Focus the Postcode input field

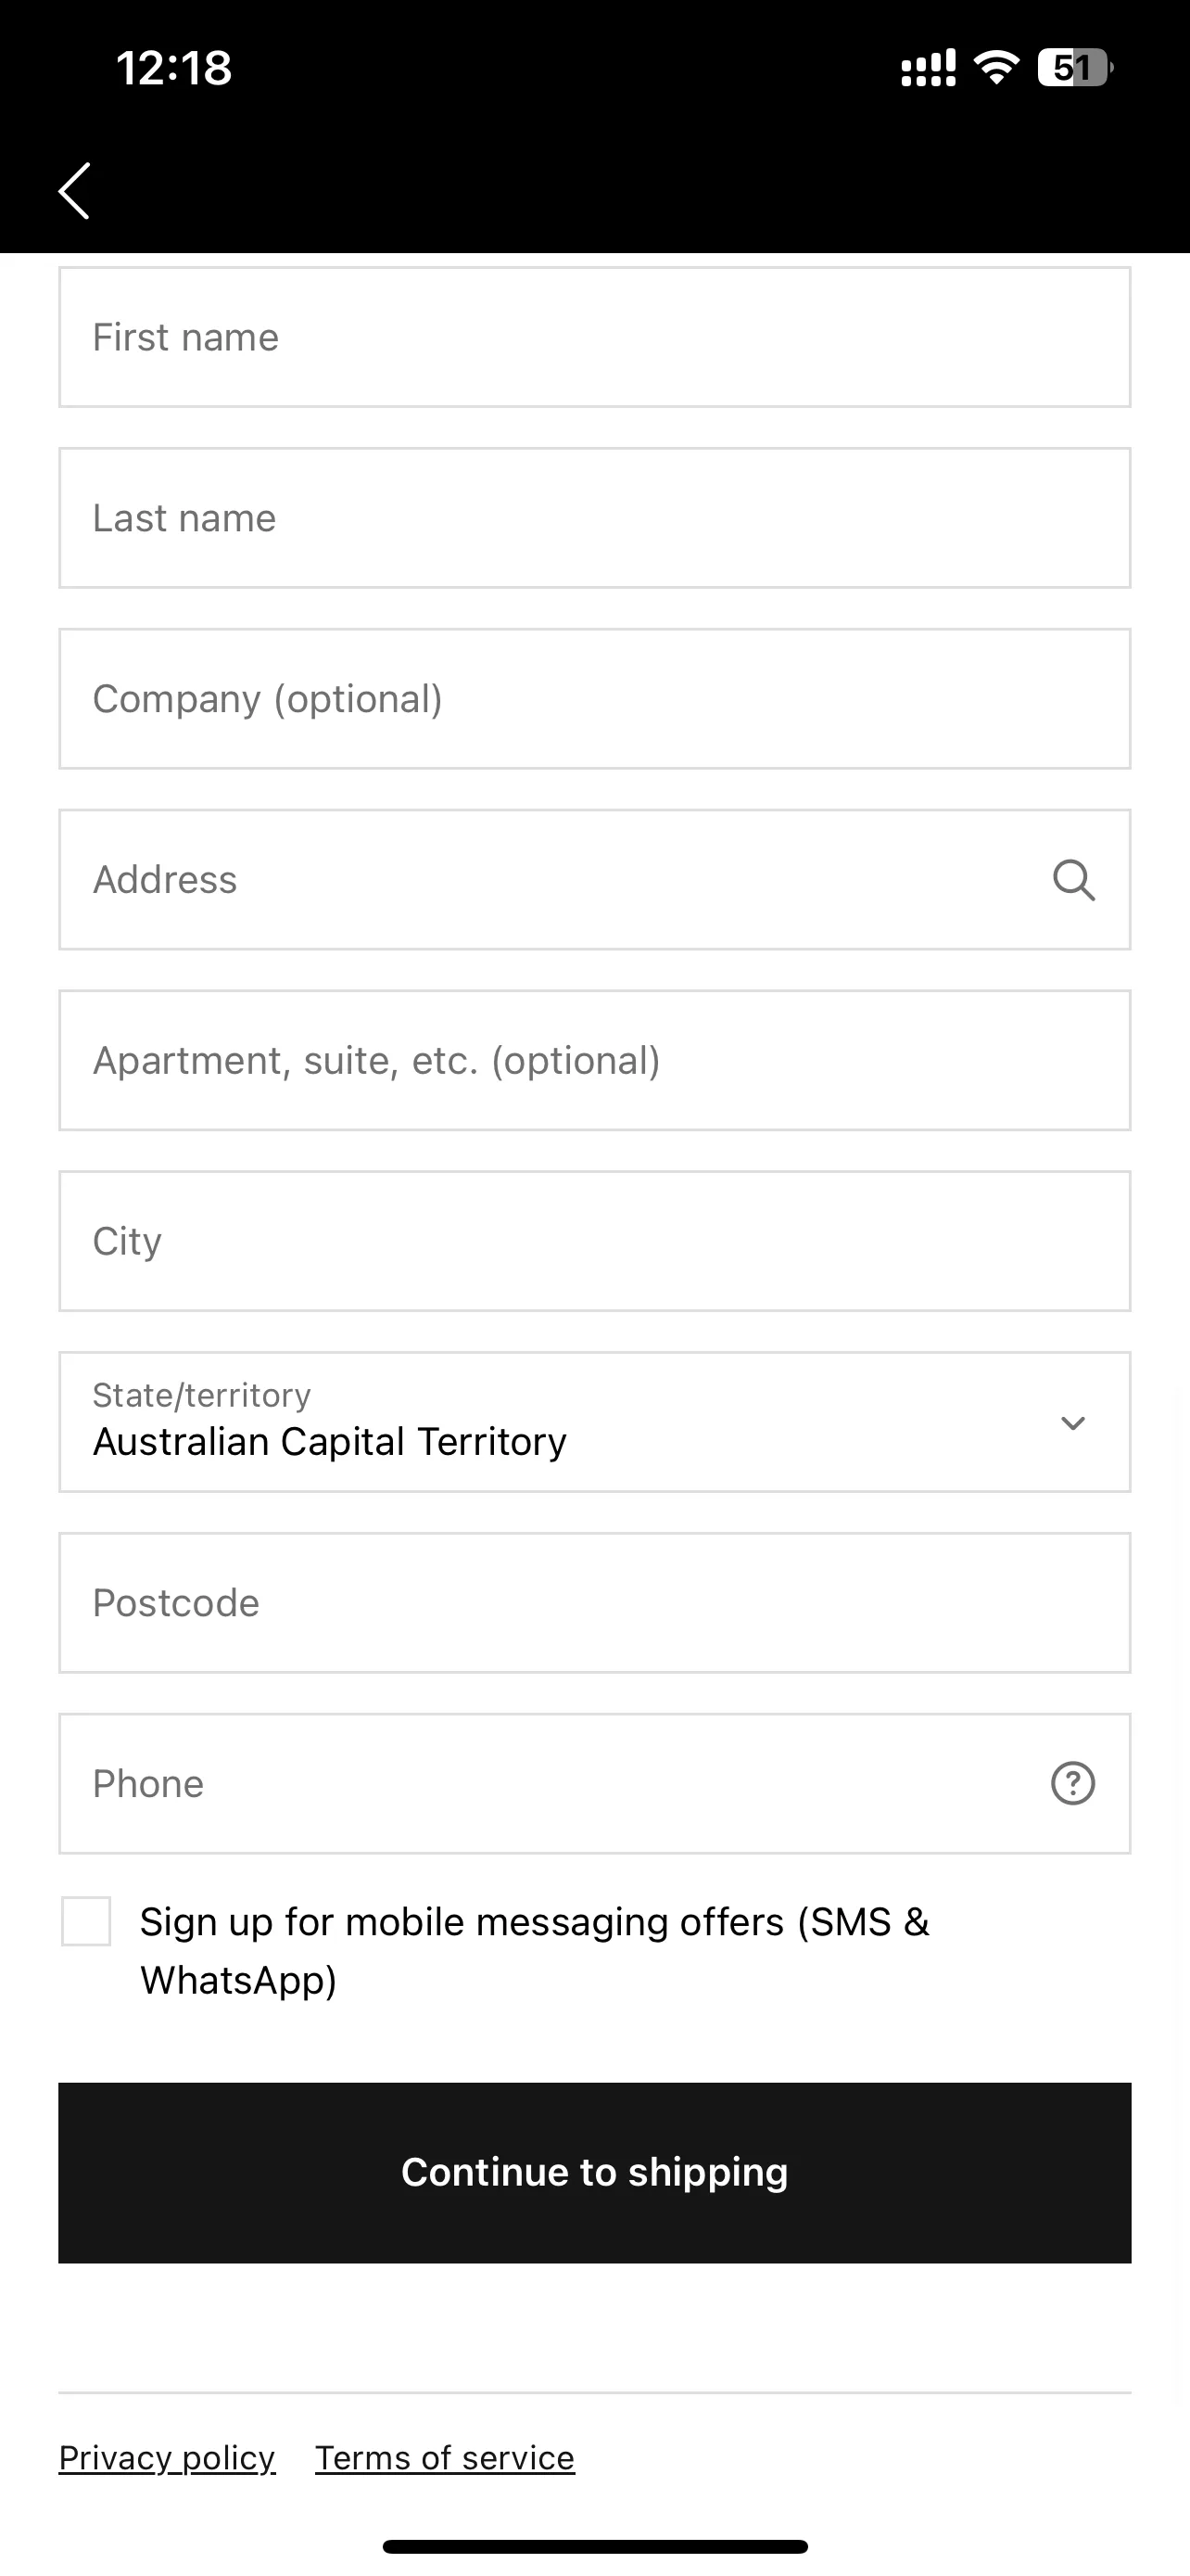pyautogui.click(x=594, y=1603)
